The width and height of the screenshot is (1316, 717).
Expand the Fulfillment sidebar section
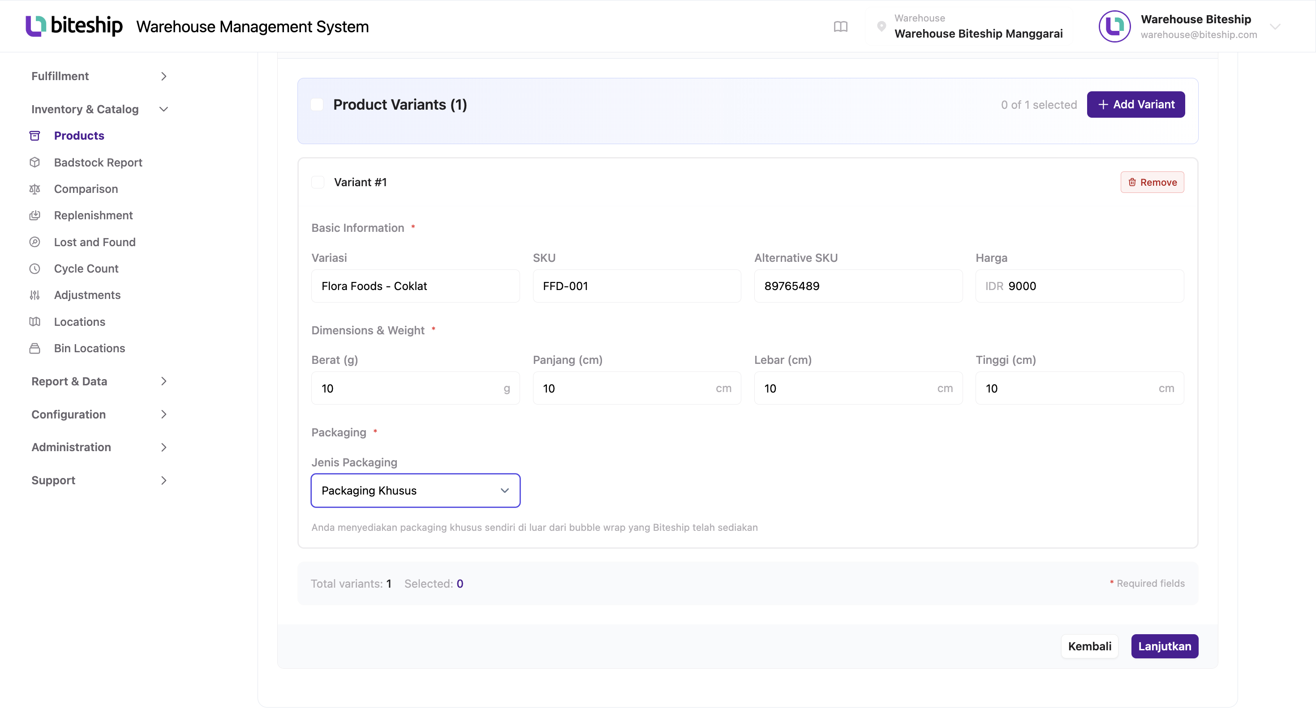pyautogui.click(x=99, y=76)
